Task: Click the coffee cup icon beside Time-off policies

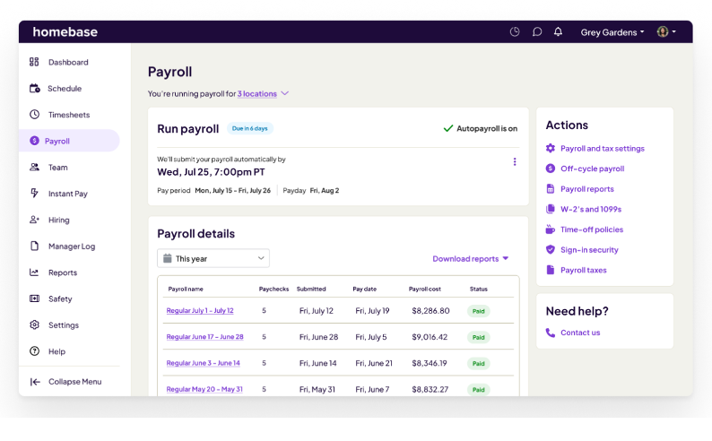Action: click(x=551, y=229)
